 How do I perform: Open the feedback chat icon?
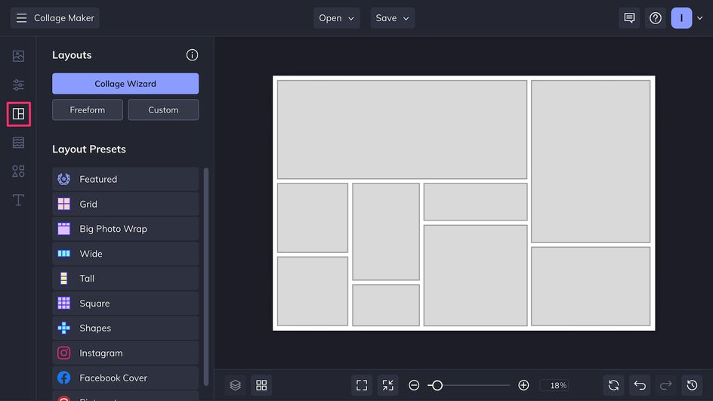[x=629, y=18]
